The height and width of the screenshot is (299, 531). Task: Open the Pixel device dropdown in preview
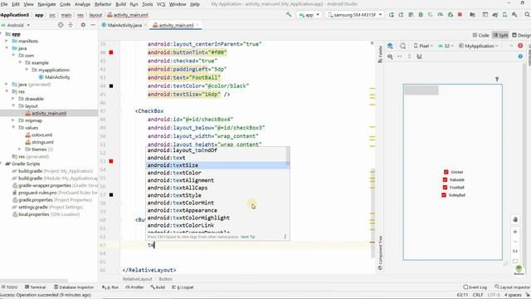pyautogui.click(x=423, y=46)
